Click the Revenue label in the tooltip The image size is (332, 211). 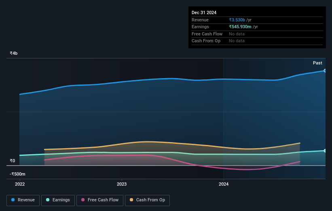(x=200, y=20)
